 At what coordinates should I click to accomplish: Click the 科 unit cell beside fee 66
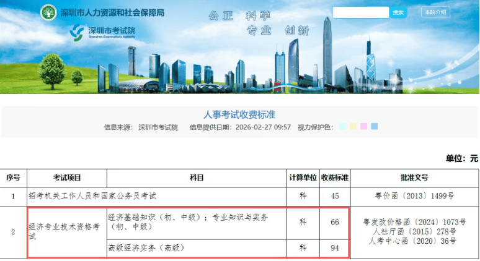[303, 222]
